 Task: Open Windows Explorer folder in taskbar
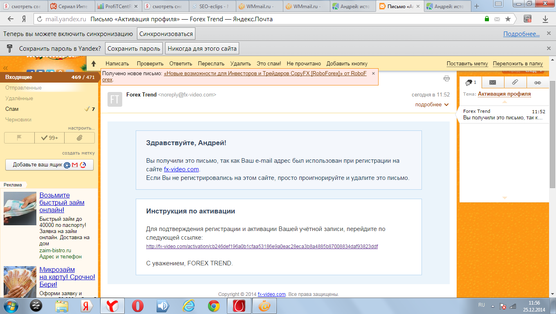pyautogui.click(x=62, y=306)
